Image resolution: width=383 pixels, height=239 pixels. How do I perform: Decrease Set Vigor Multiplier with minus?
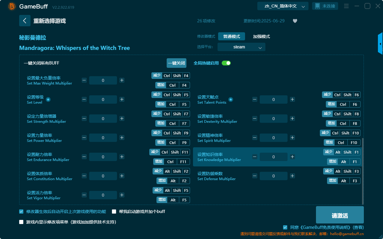(x=84, y=195)
